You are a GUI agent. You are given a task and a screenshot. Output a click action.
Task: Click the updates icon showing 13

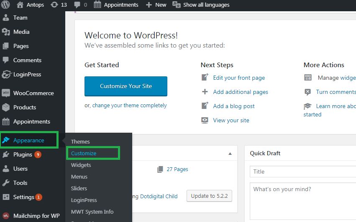click(54, 5)
